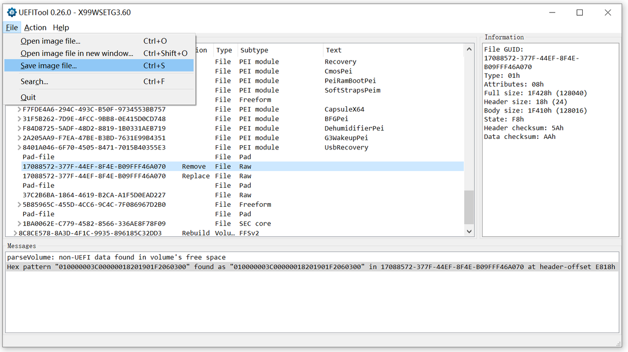Open the Help menu
The image size is (628, 352).
(x=61, y=27)
